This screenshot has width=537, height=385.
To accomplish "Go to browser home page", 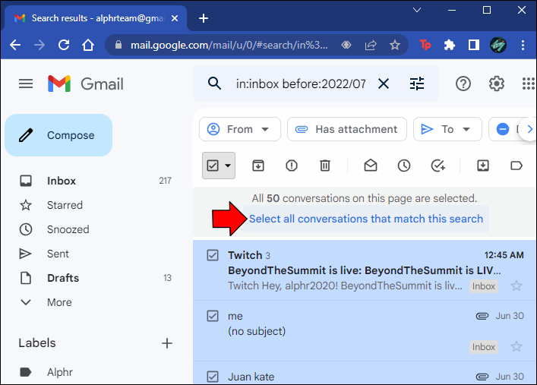I will 88,45.
